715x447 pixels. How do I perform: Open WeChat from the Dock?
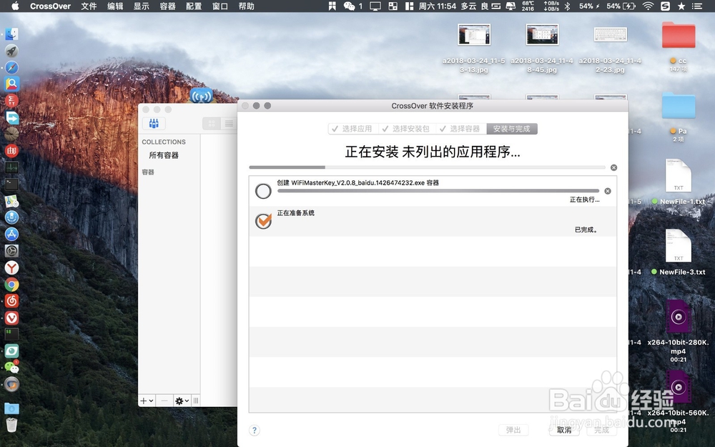(x=11, y=367)
